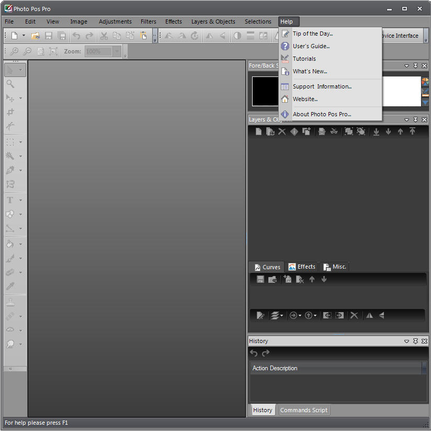The width and height of the screenshot is (431, 431).
Task: Click the color wheel icon beside swatches
Action: (425, 82)
